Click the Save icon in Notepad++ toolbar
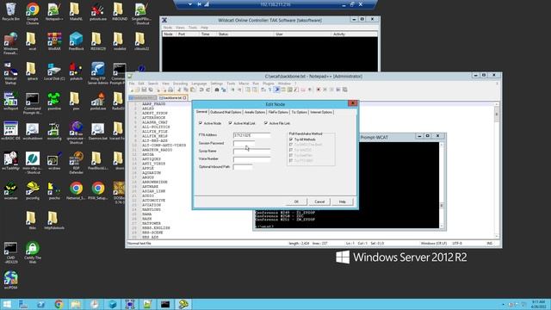 [144, 90]
